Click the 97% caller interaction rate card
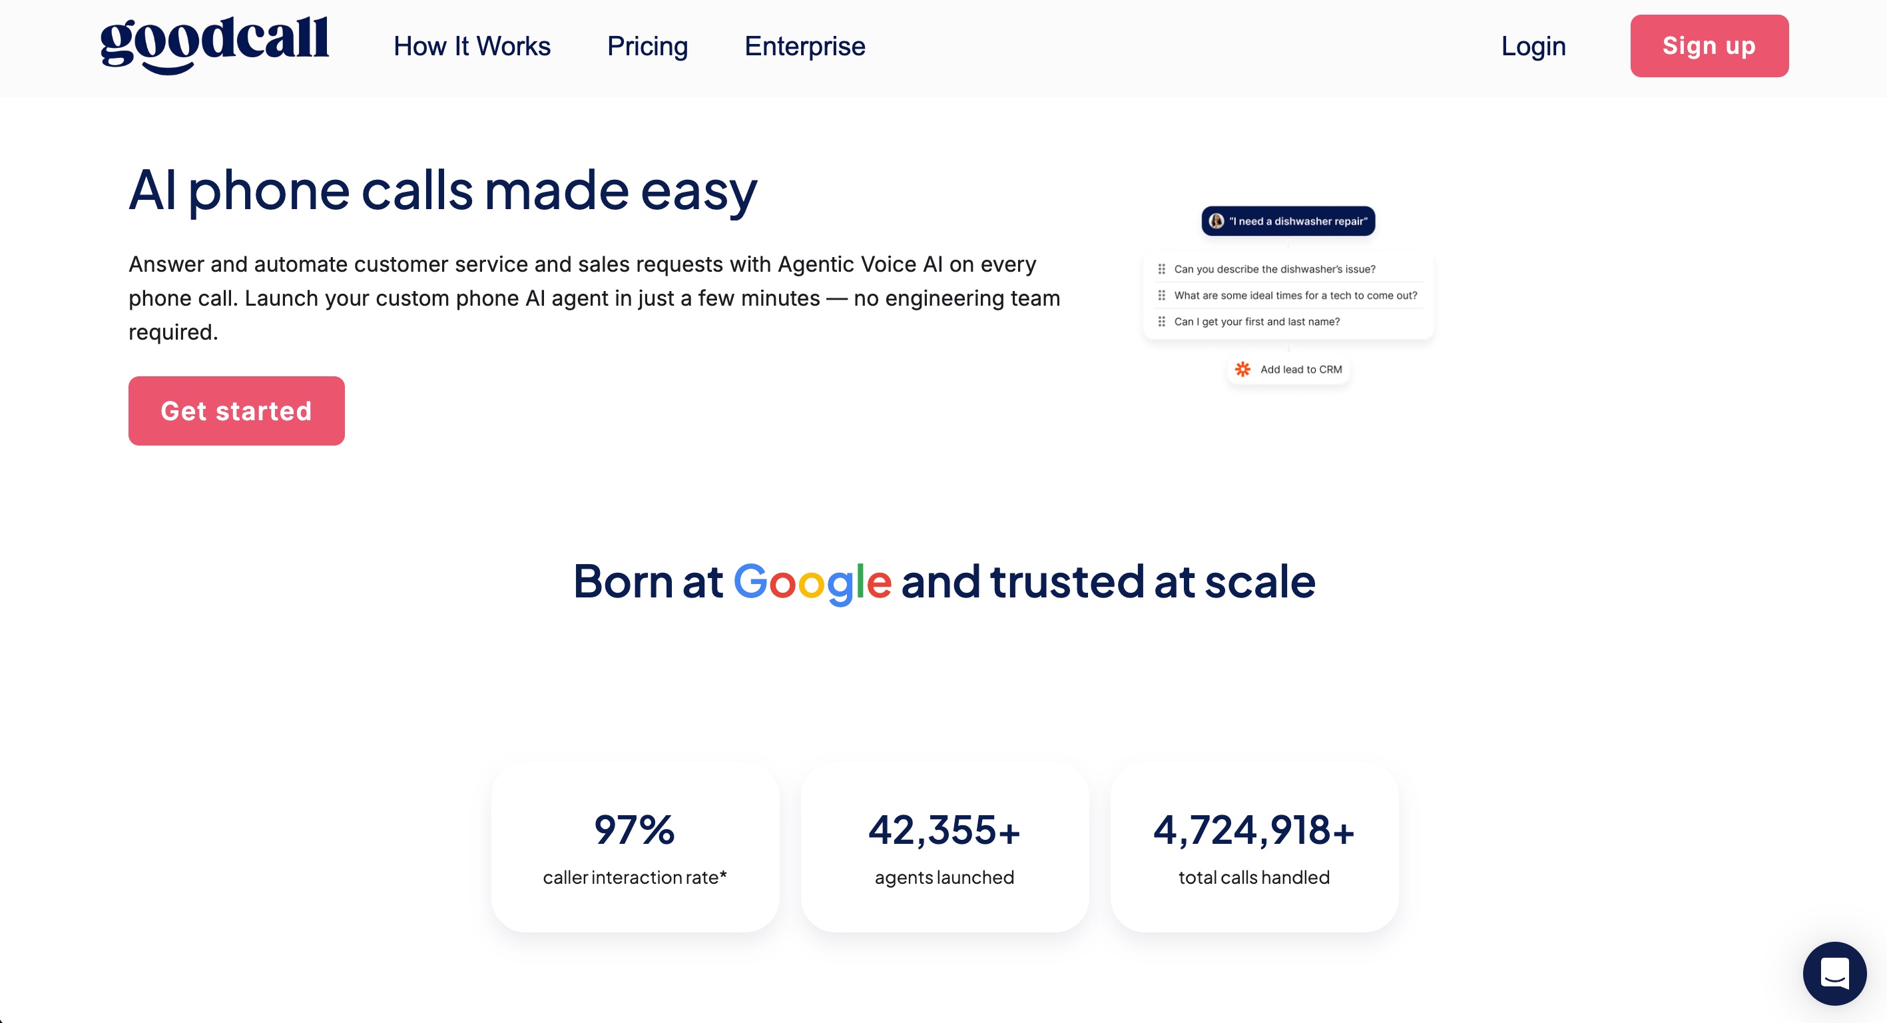 635,847
